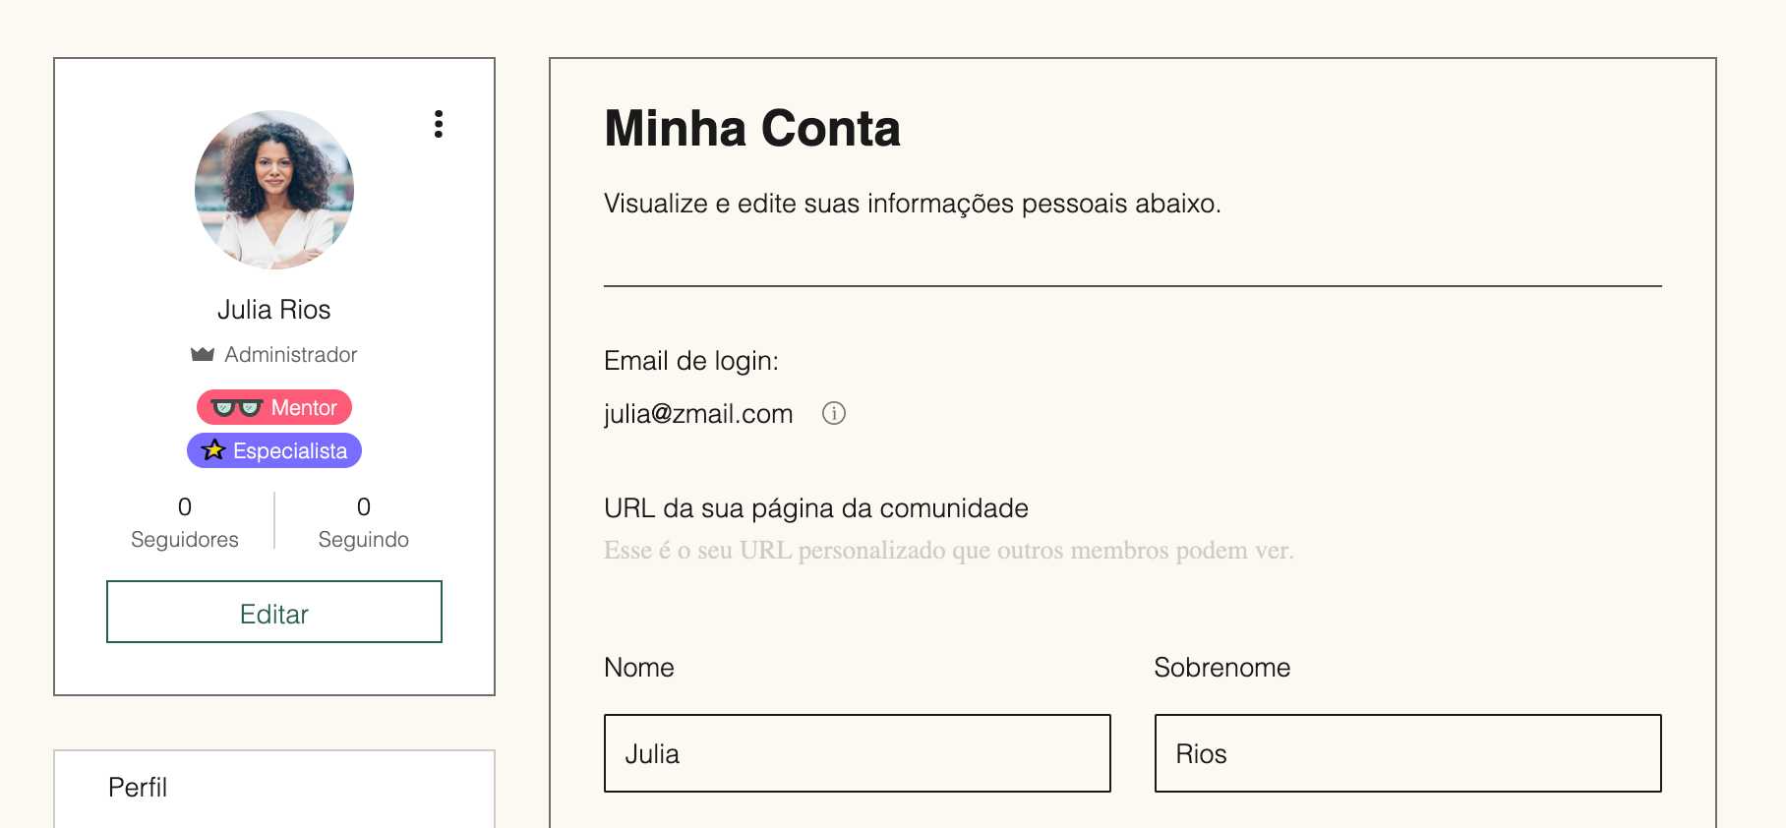
Task: Click the Editar button
Action: pyautogui.click(x=274, y=612)
